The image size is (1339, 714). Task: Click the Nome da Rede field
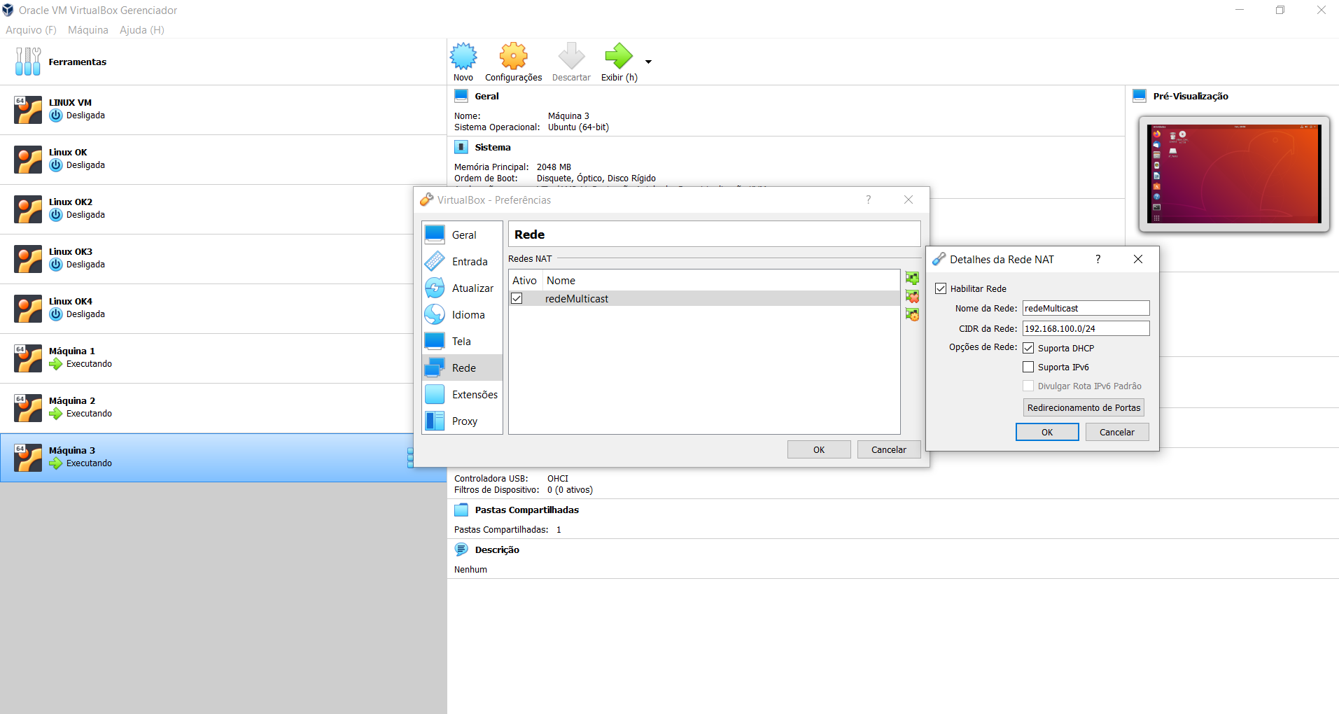coord(1086,308)
